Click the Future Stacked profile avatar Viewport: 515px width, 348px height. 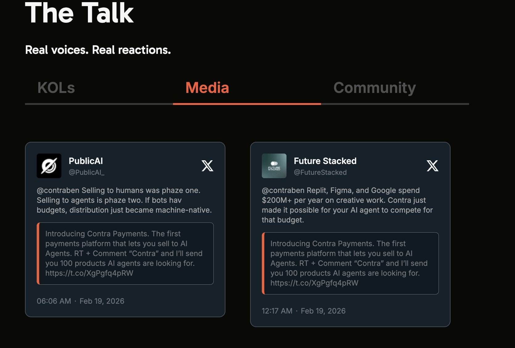tap(274, 166)
